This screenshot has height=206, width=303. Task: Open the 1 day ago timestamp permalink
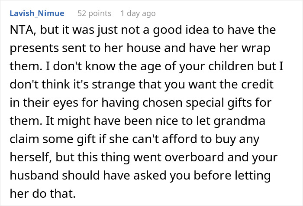(138, 13)
